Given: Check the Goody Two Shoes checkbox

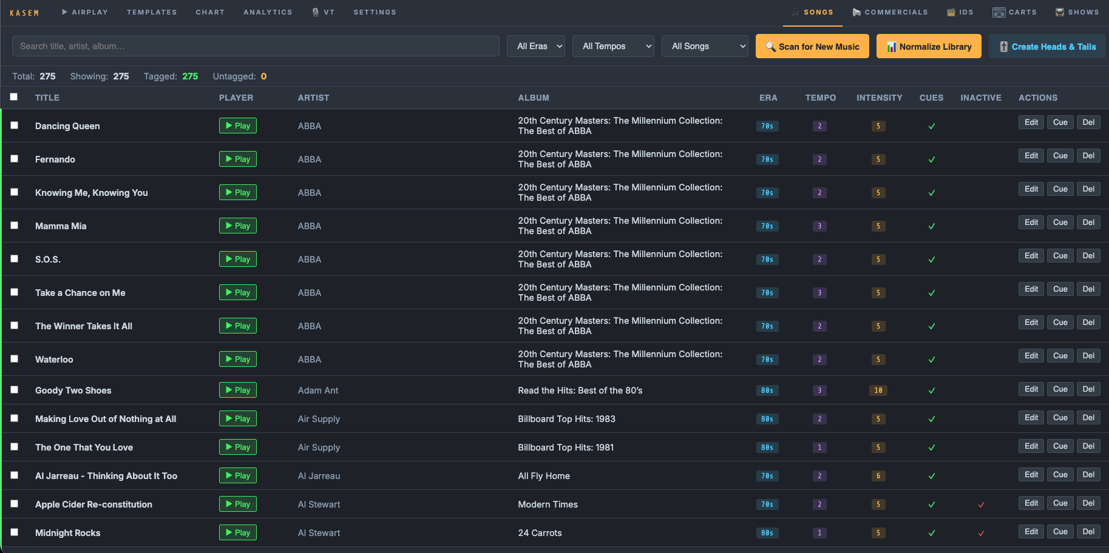Looking at the screenshot, I should pos(14,390).
